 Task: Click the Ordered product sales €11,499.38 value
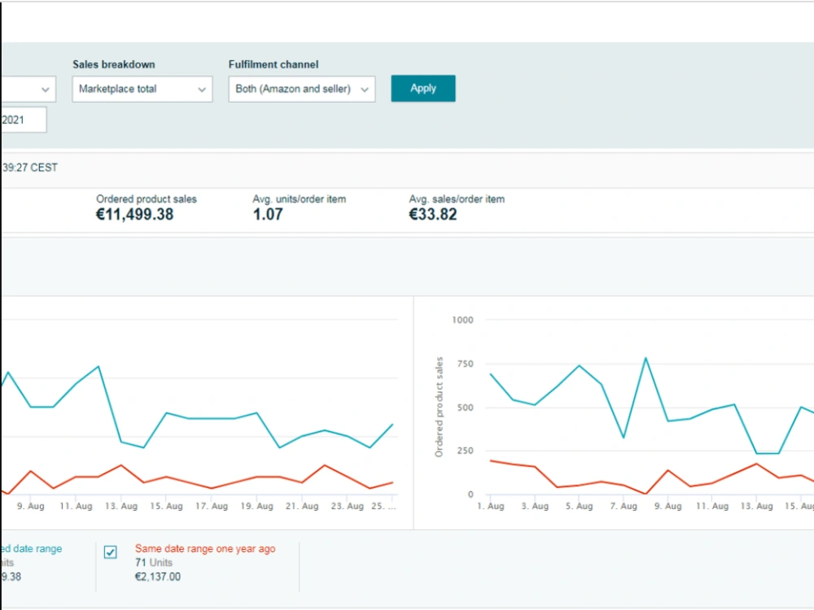click(x=135, y=214)
